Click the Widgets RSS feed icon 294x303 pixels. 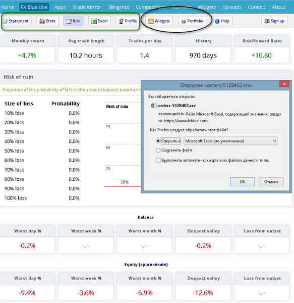point(151,21)
